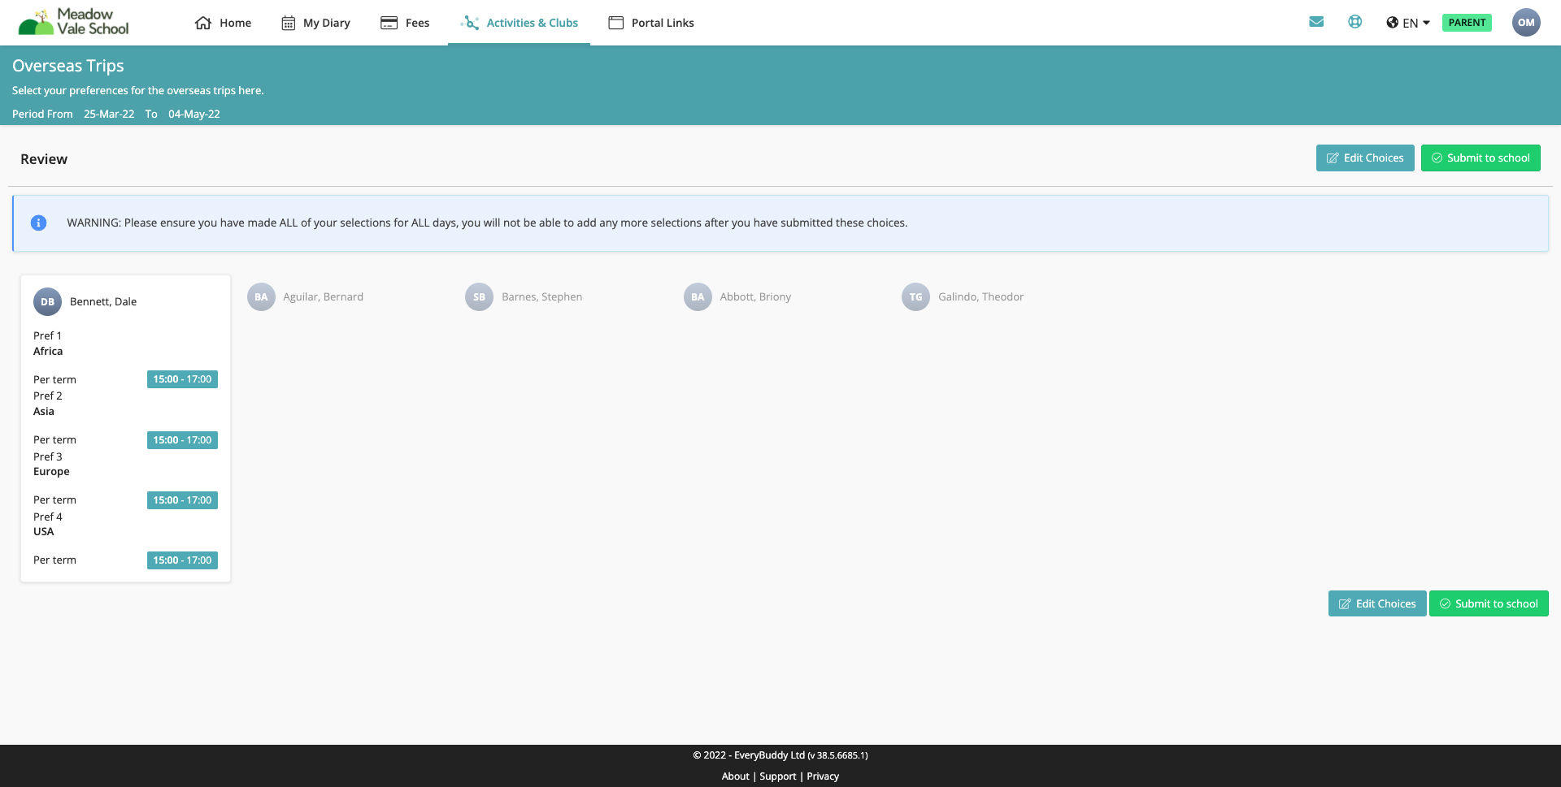Select BA avatar for Aguilar, Bernard
Image resolution: width=1561 pixels, height=787 pixels.
[261, 296]
